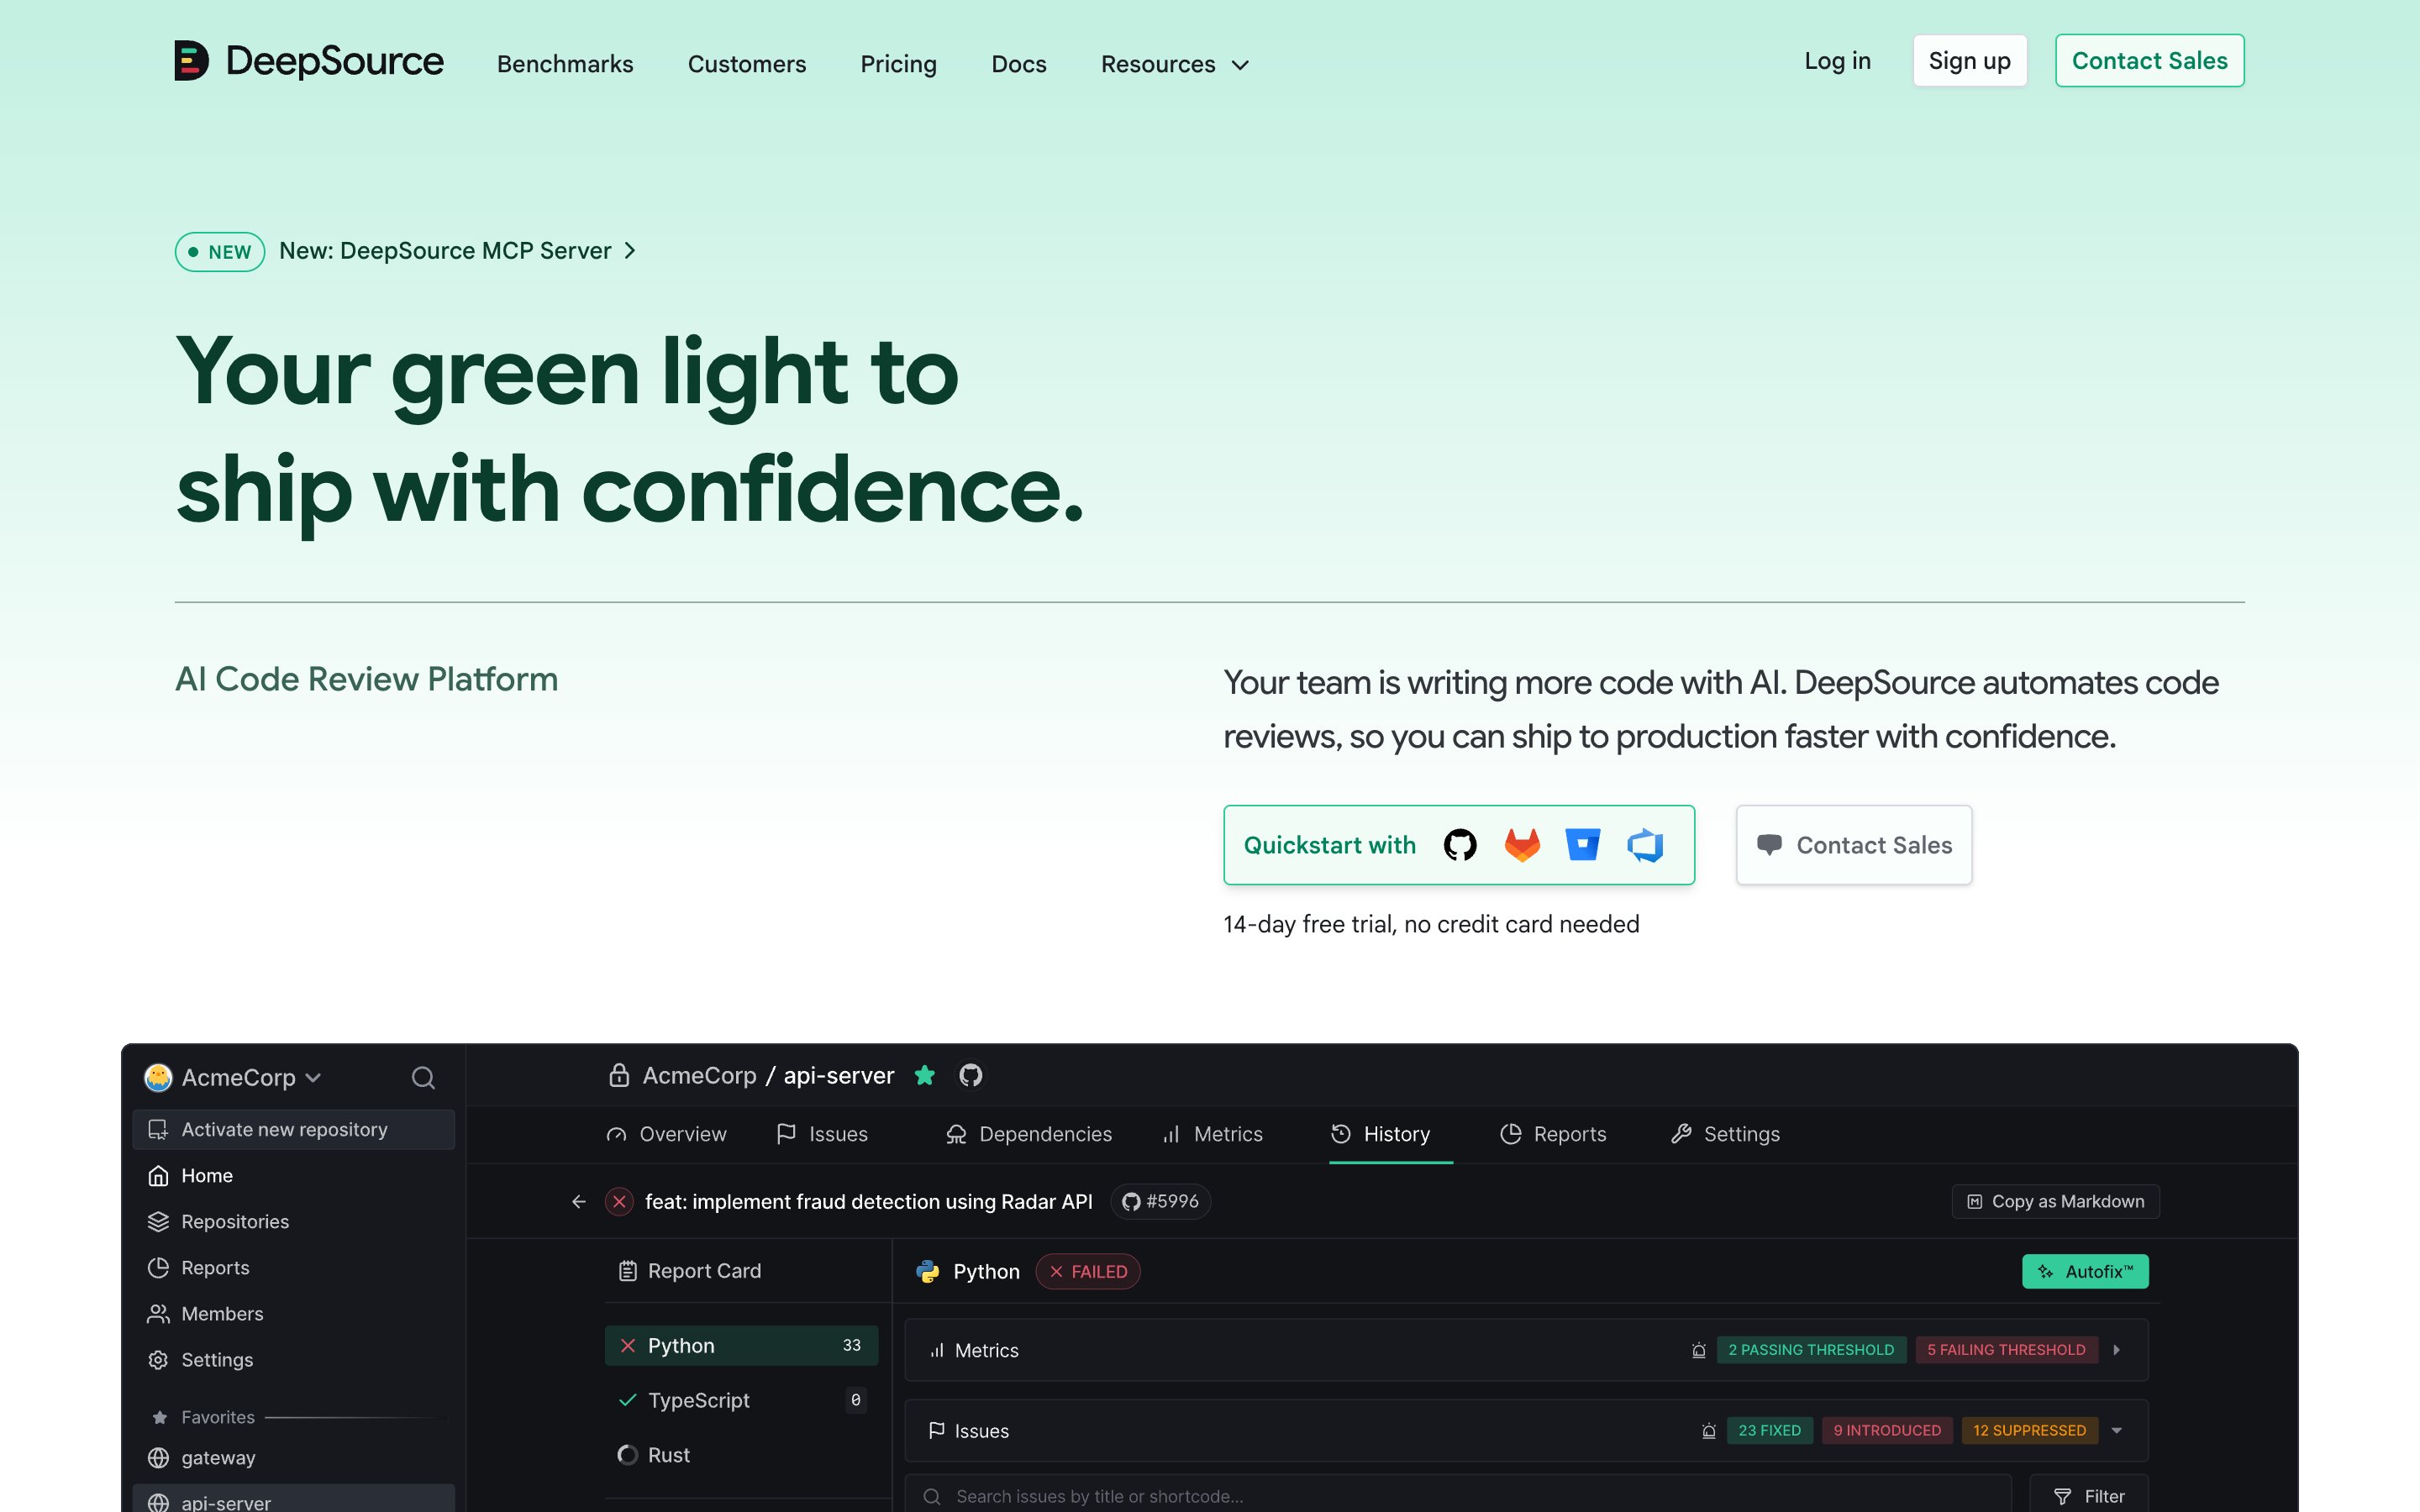Click the issues search input field
The width and height of the screenshot is (2420, 1512).
click(x=1458, y=1496)
